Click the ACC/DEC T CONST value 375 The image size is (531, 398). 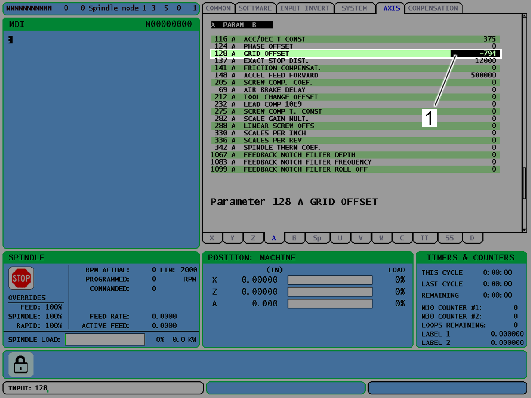coord(490,39)
